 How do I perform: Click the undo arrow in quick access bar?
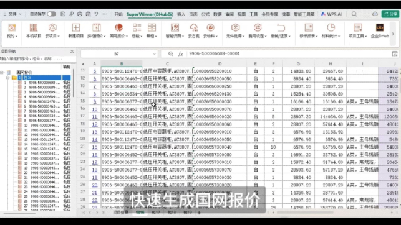(x=97, y=14)
